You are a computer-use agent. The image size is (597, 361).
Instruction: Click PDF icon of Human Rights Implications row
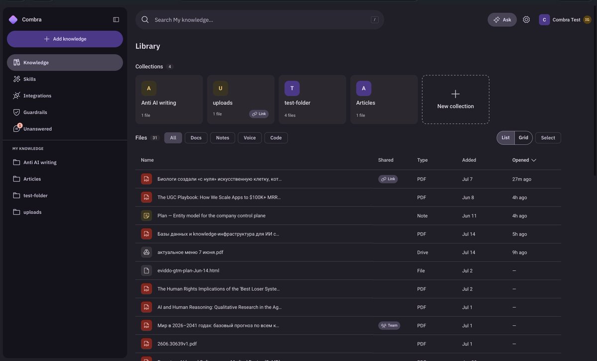146,289
